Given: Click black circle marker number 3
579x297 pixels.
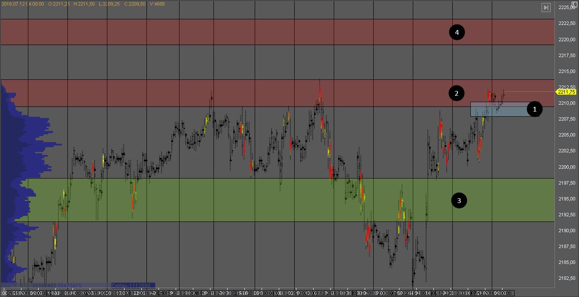Looking at the screenshot, I should coord(459,200).
